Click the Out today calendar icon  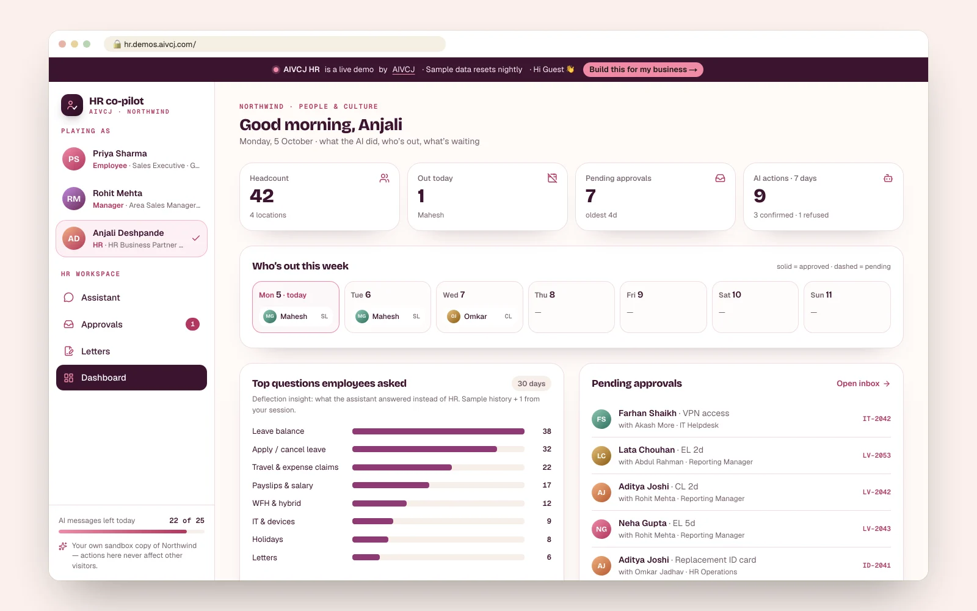552,178
